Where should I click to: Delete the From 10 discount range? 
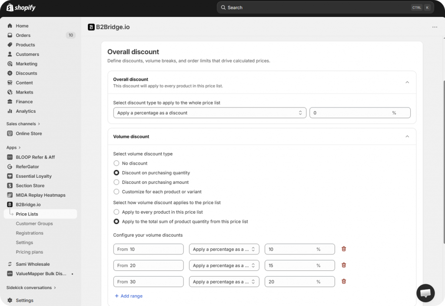pos(344,249)
